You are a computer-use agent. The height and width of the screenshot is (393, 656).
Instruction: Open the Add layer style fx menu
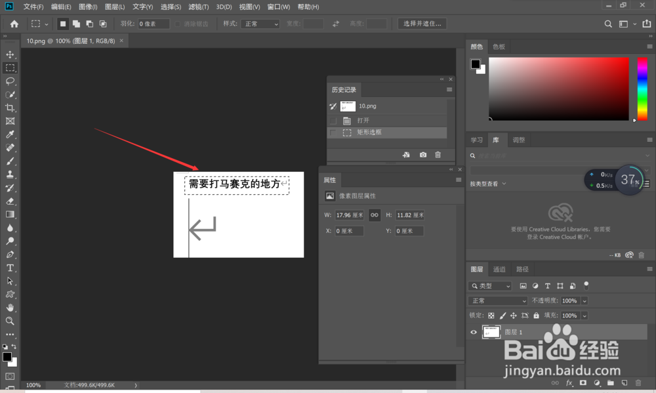(568, 383)
